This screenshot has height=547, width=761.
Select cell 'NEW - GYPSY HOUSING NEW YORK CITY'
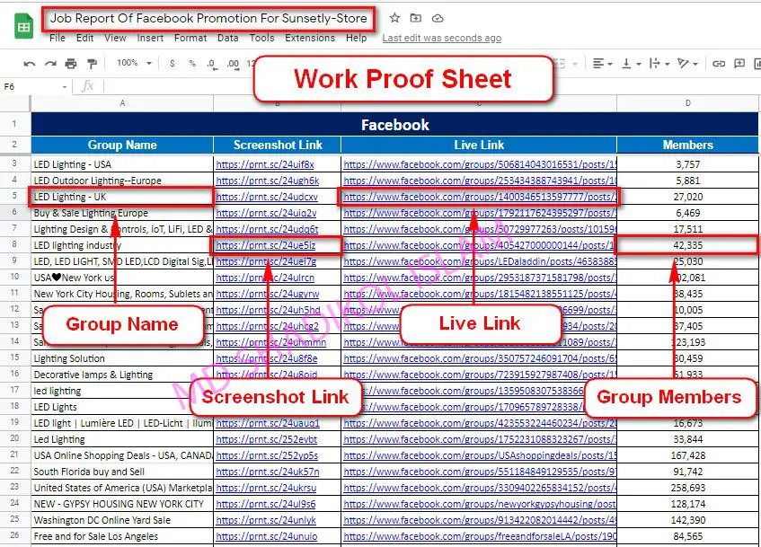click(122, 504)
